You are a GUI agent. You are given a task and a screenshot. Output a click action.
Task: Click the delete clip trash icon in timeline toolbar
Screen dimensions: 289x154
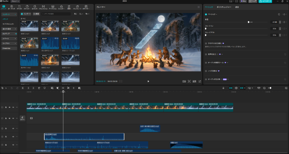(39, 88)
